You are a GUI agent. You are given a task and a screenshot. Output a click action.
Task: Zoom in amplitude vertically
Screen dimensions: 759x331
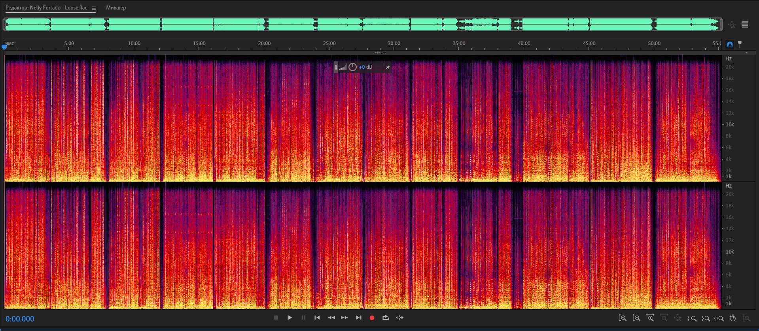[623, 318]
